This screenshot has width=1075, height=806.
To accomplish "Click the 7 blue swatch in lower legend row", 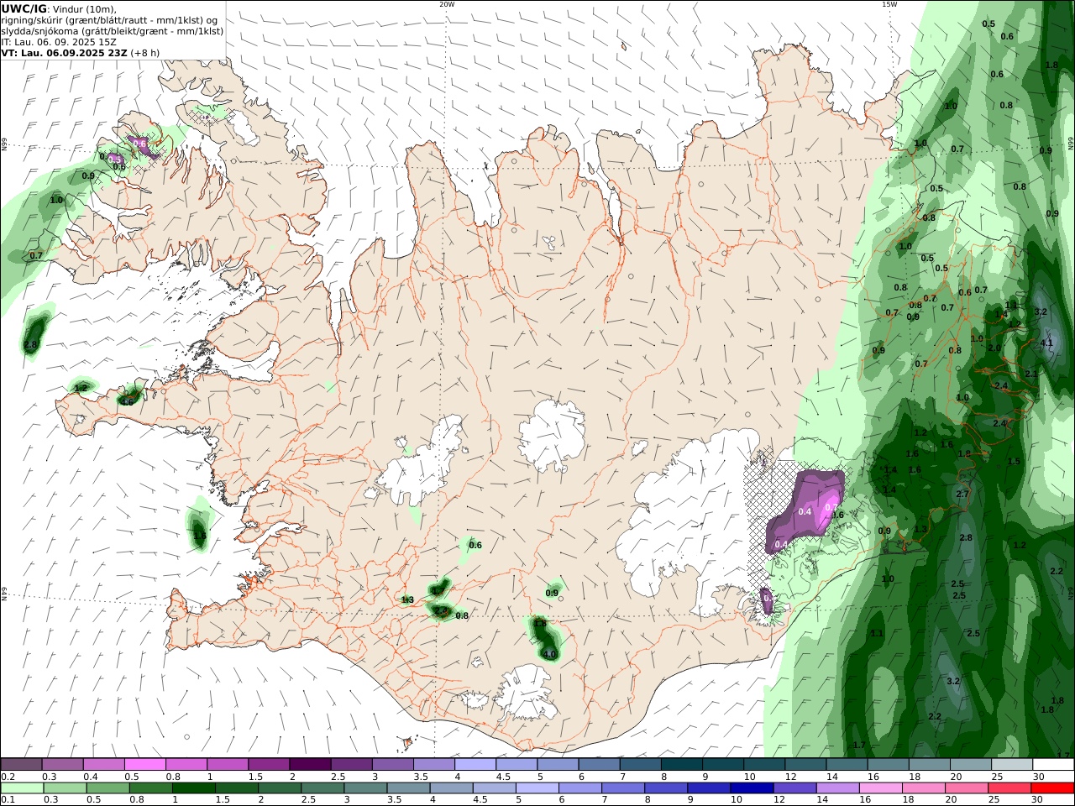I will pyautogui.click(x=623, y=788).
